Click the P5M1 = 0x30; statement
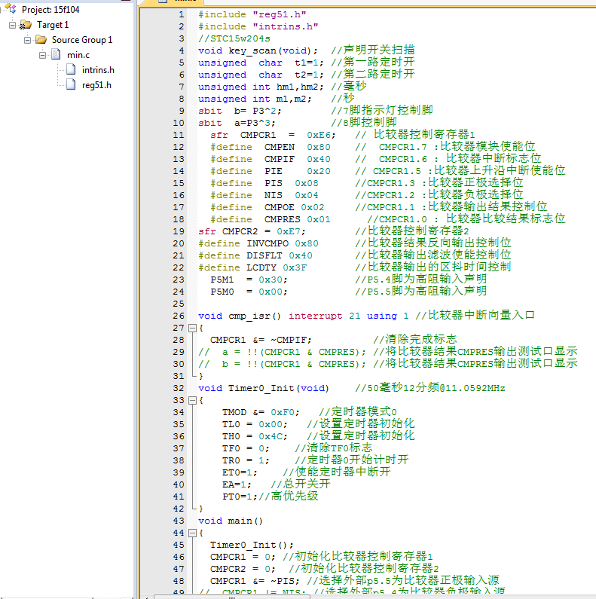Image resolution: width=596 pixels, height=599 pixels. click(249, 280)
